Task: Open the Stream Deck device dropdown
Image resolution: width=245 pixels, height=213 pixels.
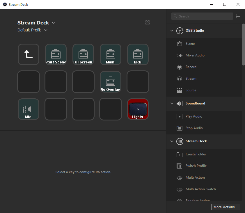Action: pyautogui.click(x=53, y=23)
